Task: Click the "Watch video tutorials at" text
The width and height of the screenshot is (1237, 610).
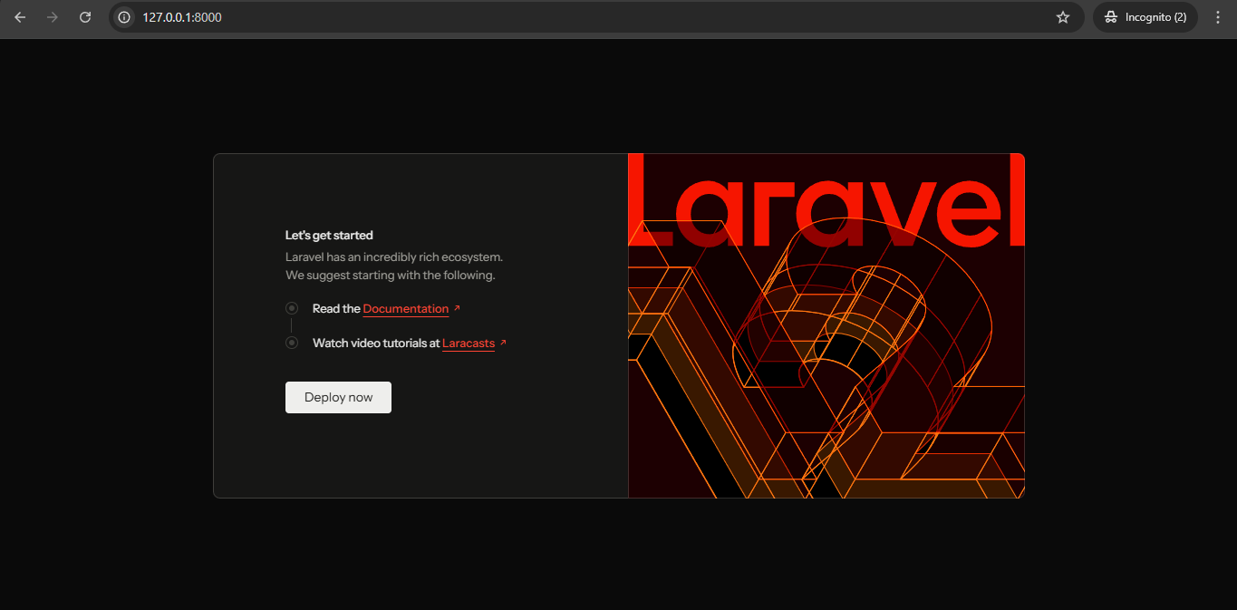Action: pyautogui.click(x=376, y=344)
